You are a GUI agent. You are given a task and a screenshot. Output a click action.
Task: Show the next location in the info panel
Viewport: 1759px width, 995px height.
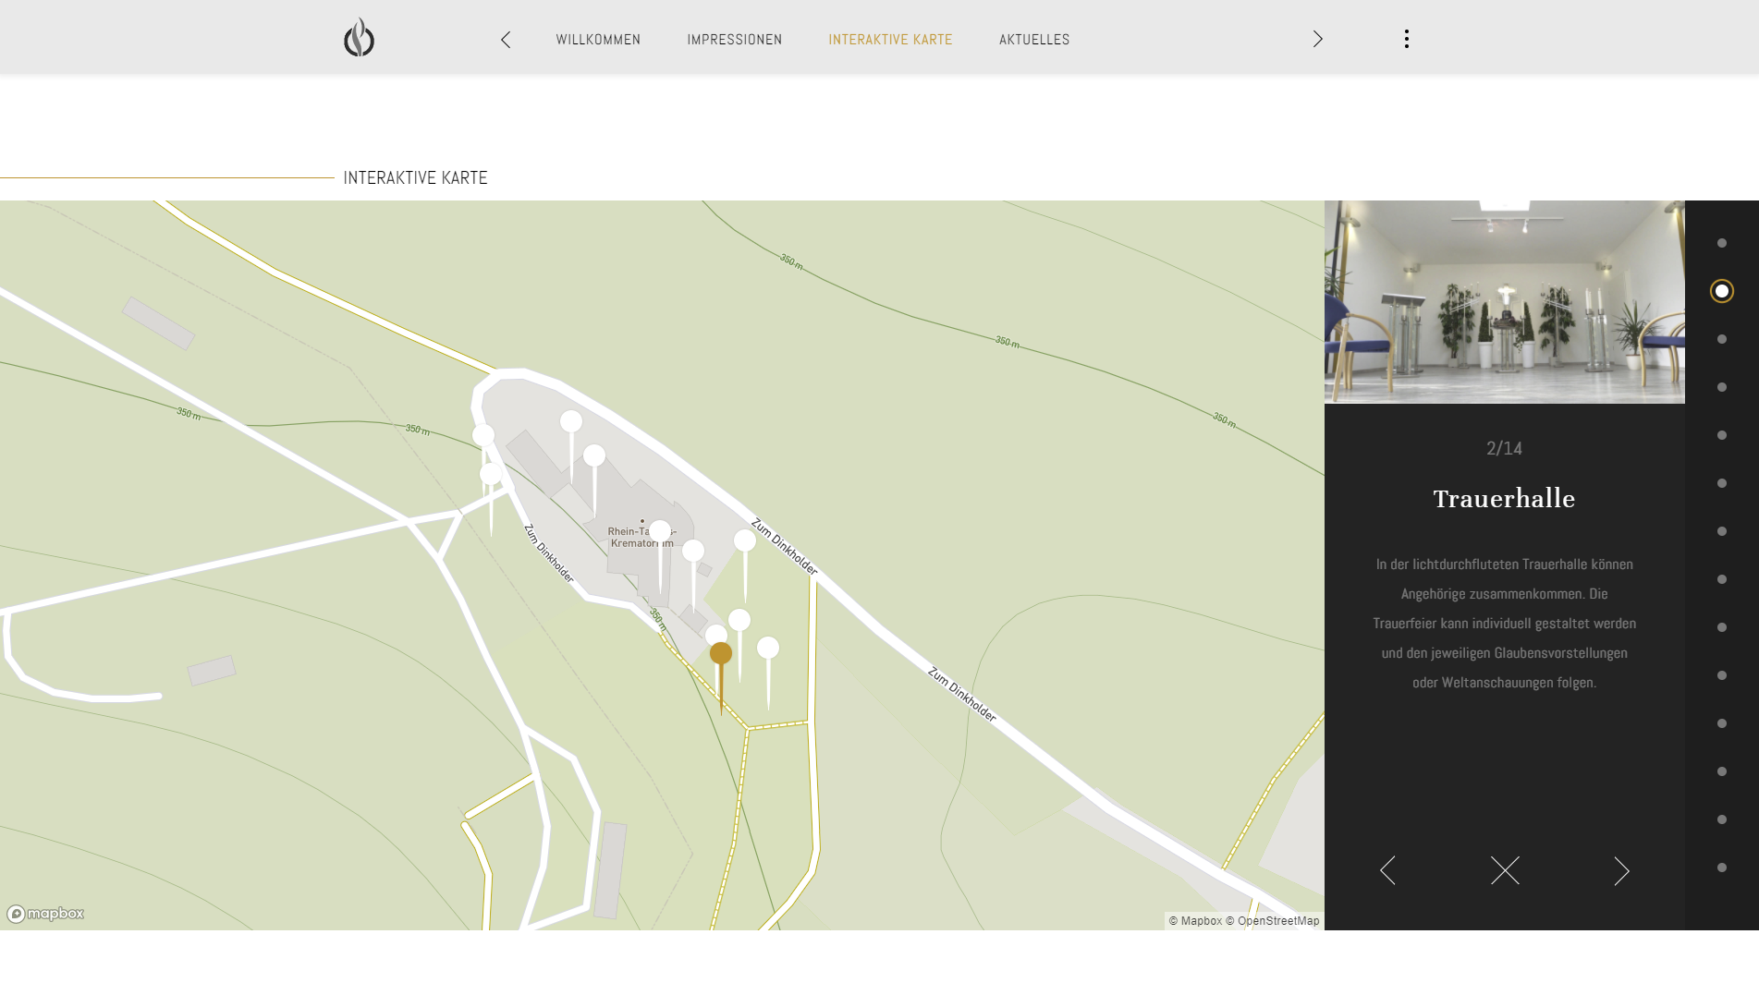click(1621, 870)
